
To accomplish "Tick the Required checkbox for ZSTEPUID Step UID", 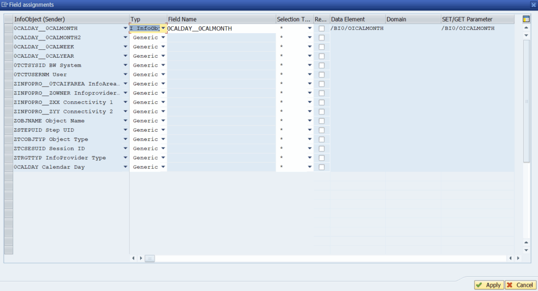I will pos(322,130).
